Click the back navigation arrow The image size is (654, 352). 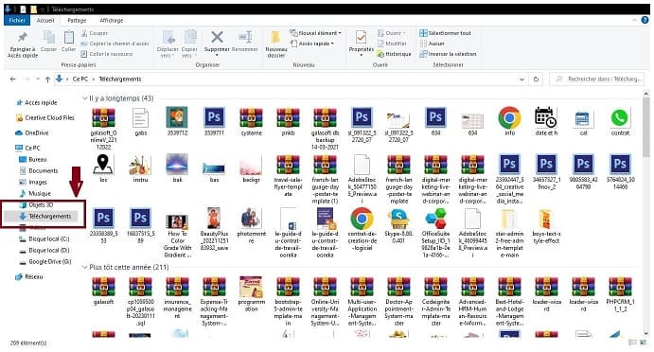pos(13,79)
